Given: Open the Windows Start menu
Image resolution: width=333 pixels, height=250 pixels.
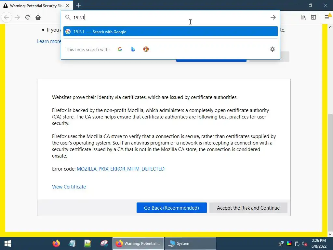Looking at the screenshot, I should [x=8, y=243].
